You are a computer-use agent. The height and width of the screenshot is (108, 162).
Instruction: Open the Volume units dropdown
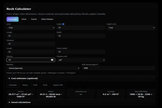click(81, 60)
